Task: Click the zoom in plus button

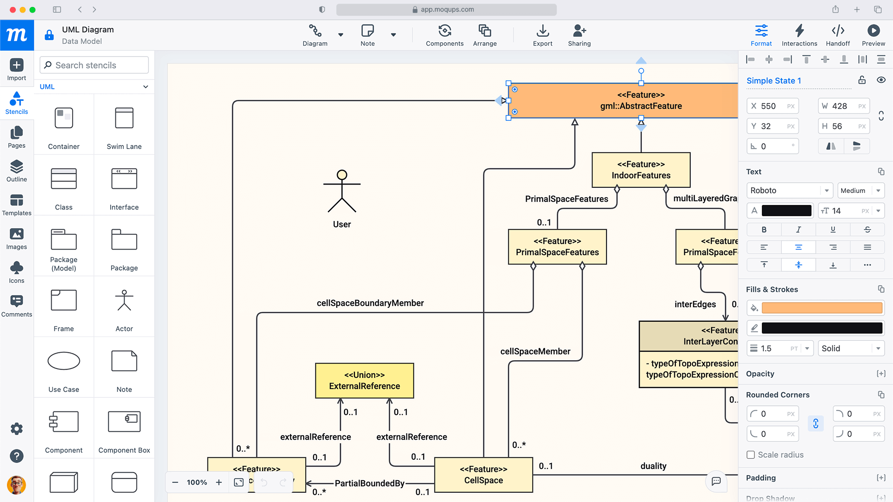Action: click(x=219, y=482)
